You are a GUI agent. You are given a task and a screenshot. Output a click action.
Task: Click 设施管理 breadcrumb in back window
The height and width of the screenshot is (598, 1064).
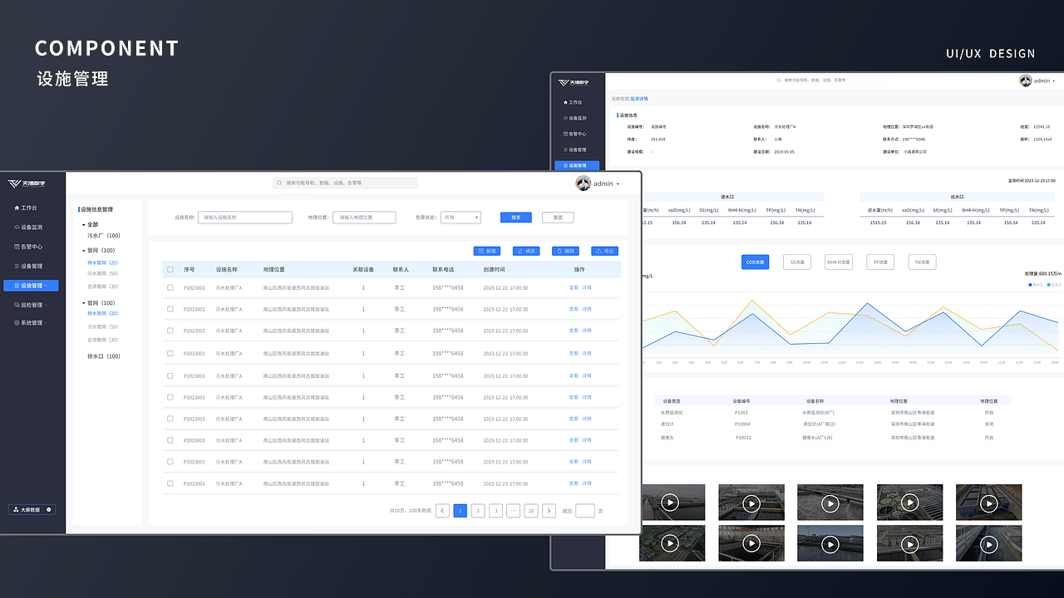tap(620, 98)
